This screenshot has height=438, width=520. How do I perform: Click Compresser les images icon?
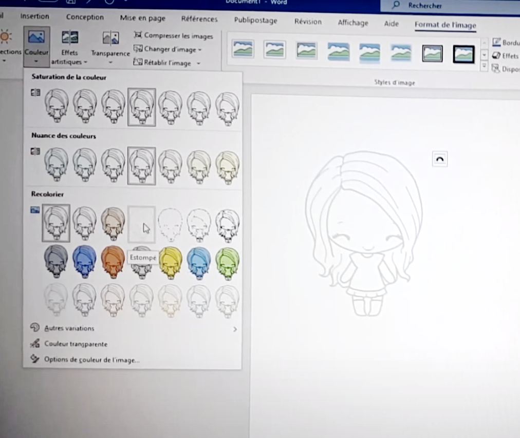[138, 35]
